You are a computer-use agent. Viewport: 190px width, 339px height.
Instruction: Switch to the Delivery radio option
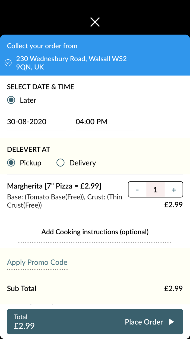pyautogui.click(x=60, y=163)
